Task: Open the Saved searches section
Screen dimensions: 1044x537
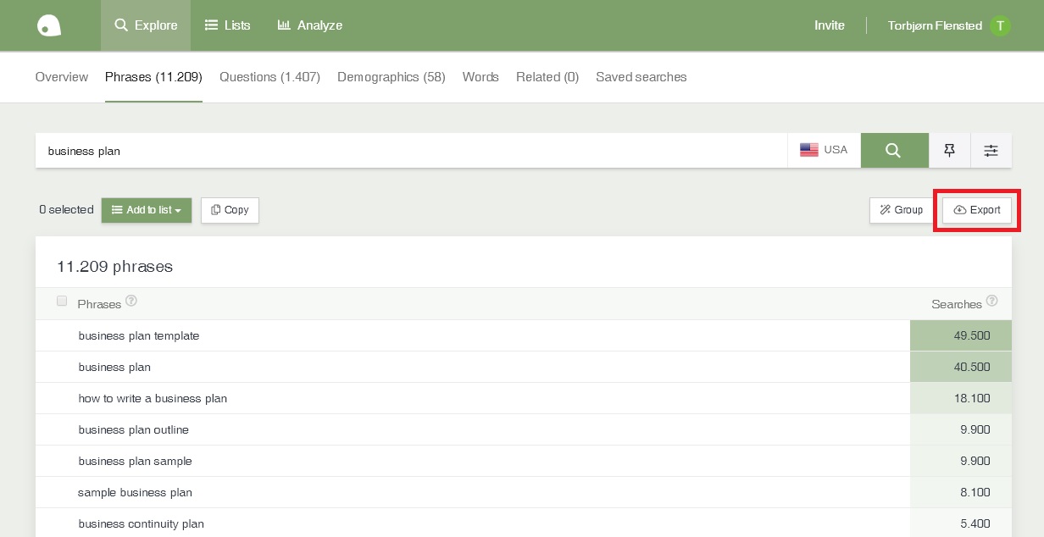Action: point(641,77)
